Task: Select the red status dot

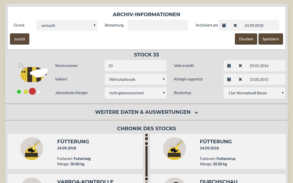Action: coord(32,91)
